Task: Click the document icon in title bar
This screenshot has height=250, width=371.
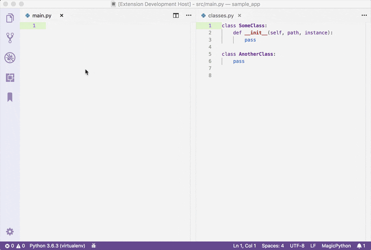Action: [x=114, y=4]
